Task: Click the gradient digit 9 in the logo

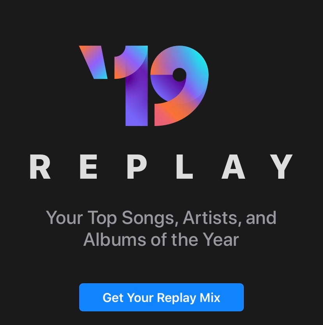Action: point(179,86)
